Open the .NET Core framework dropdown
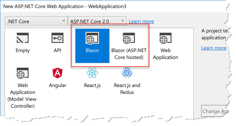This screenshot has width=236, height=126. (36, 21)
